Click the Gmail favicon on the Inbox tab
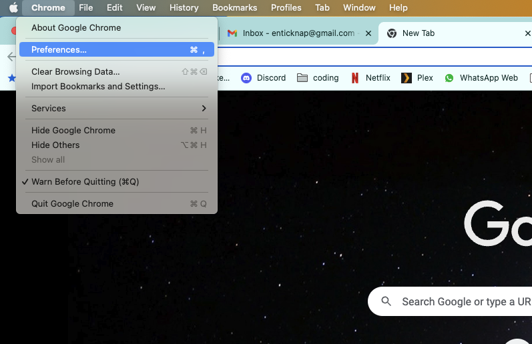532x344 pixels. [232, 33]
